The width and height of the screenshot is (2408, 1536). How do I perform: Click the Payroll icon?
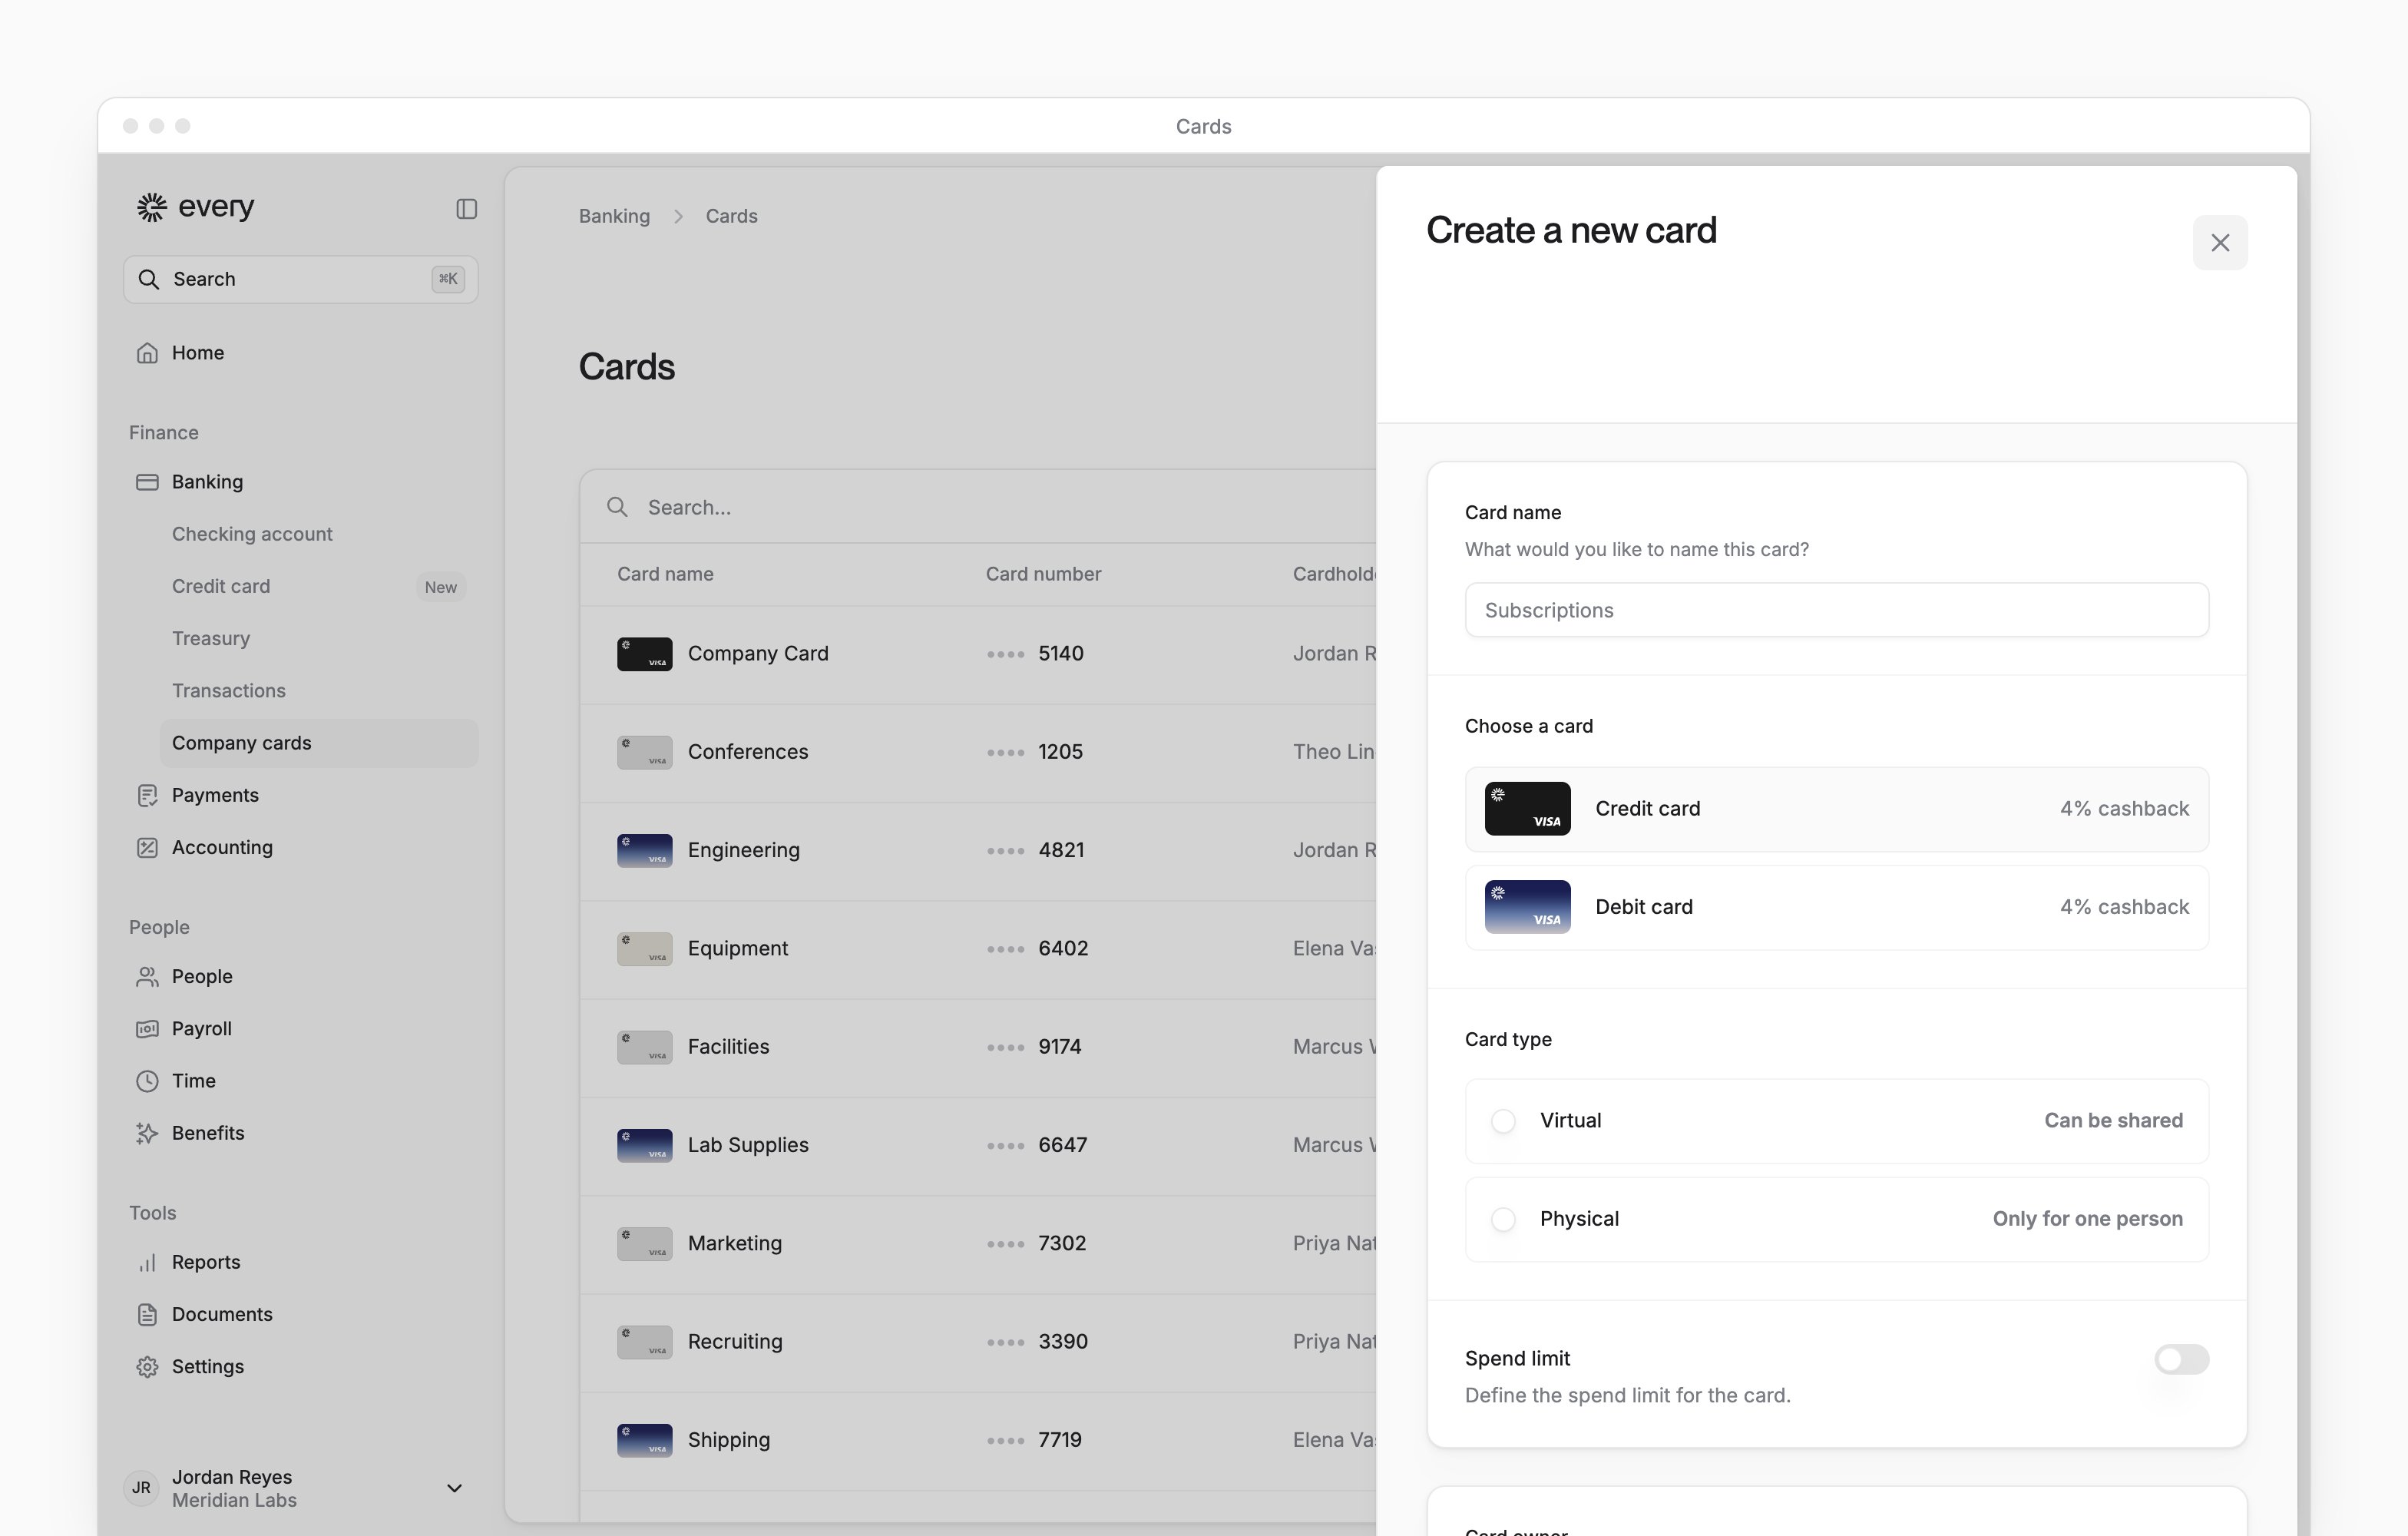click(x=147, y=1028)
